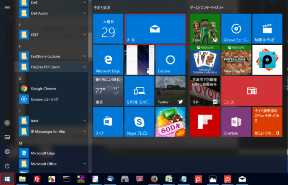This screenshot has height=185, width=288.
Task: Open the Xbox tile
Action: click(205, 29)
